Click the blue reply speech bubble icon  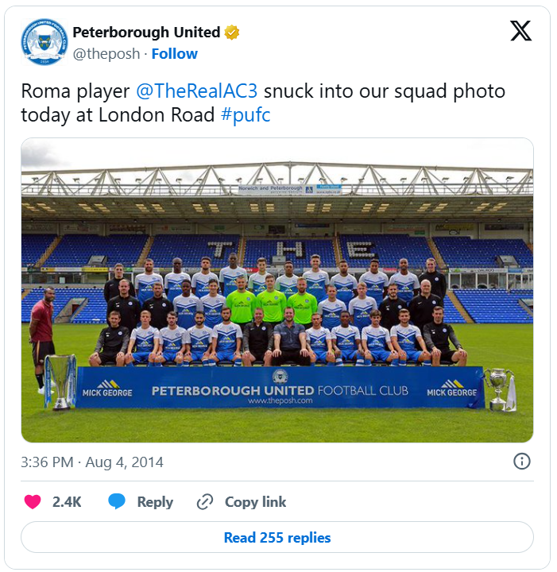[117, 502]
